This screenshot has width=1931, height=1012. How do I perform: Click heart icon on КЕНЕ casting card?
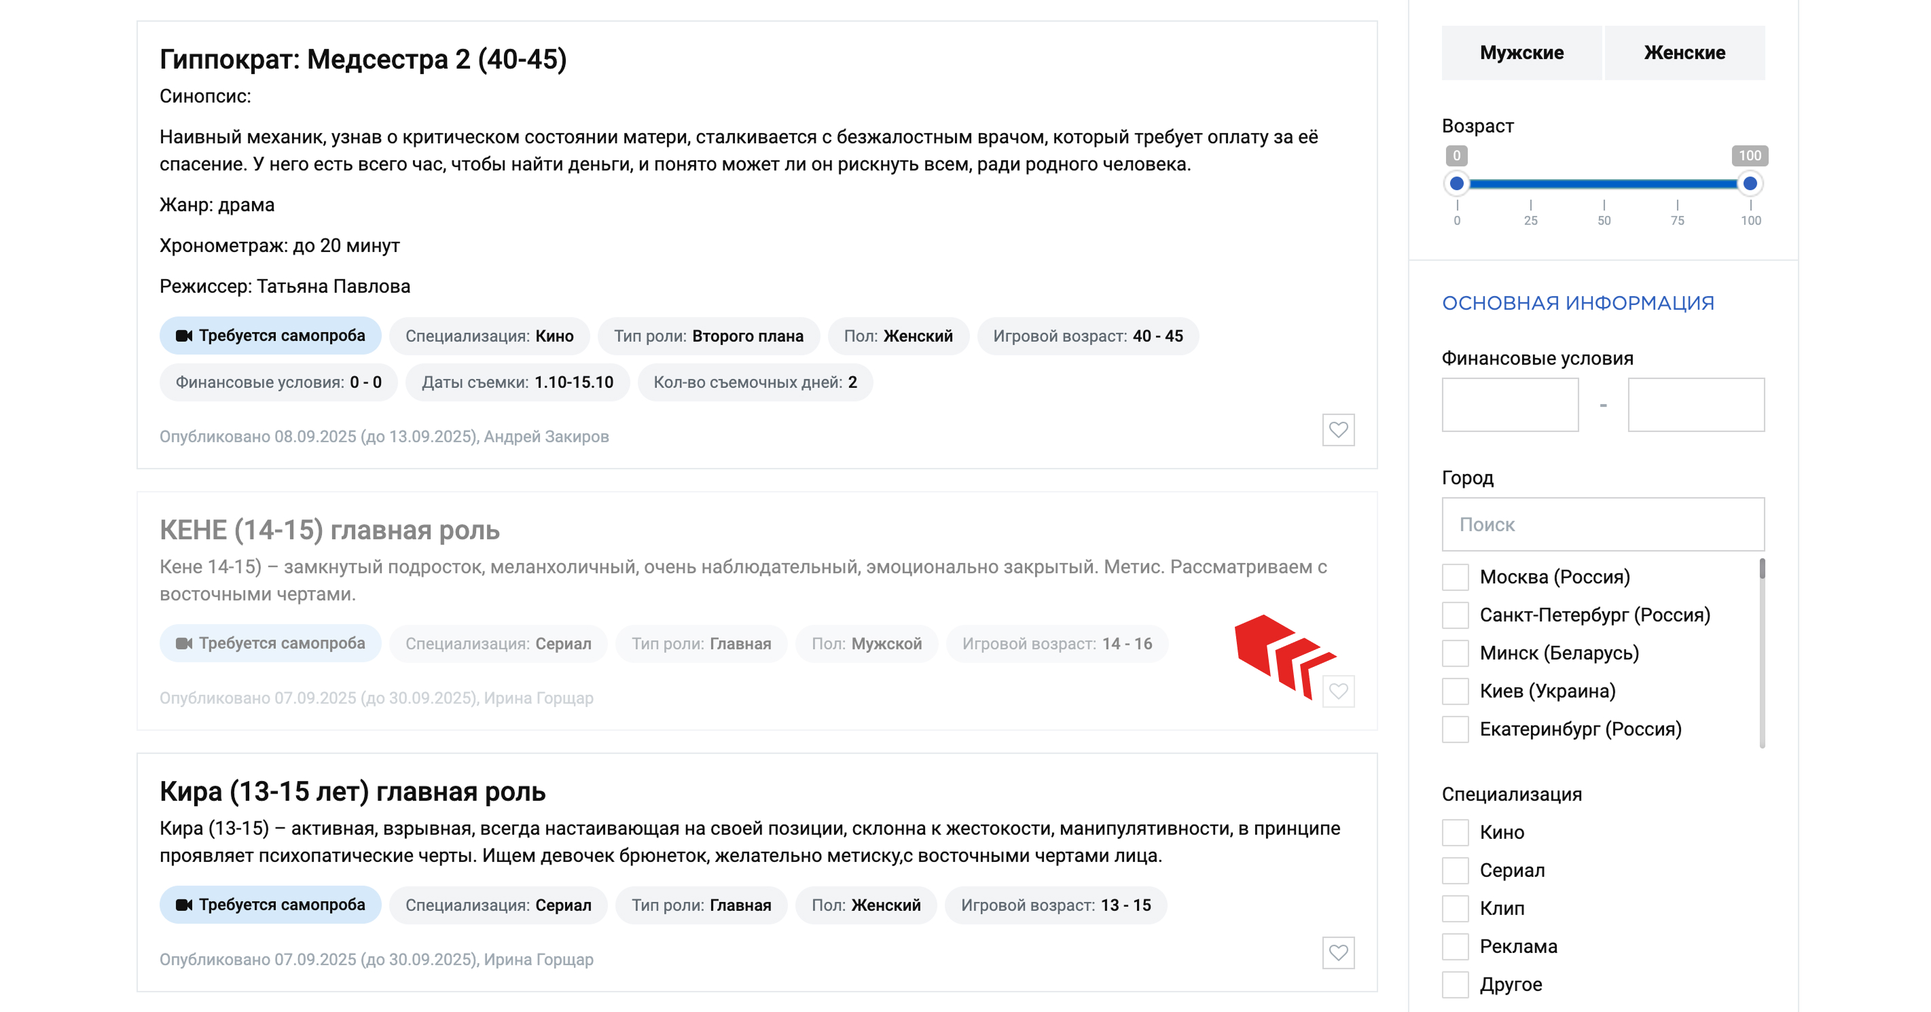coord(1338,691)
